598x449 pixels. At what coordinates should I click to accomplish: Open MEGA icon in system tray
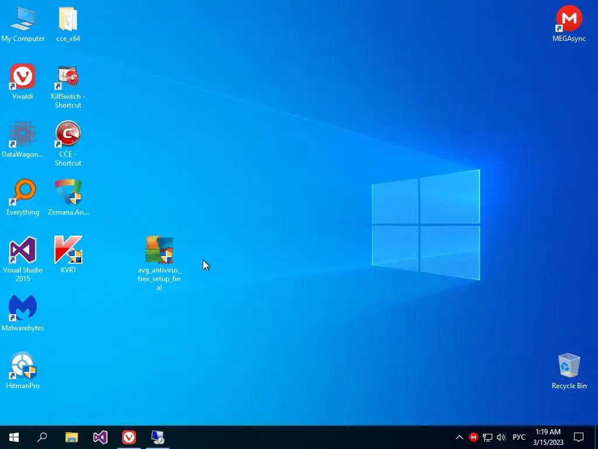point(473,437)
